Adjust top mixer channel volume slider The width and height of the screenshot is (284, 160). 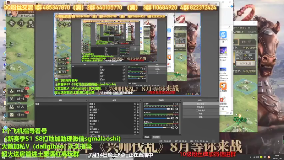click(x=157, y=109)
